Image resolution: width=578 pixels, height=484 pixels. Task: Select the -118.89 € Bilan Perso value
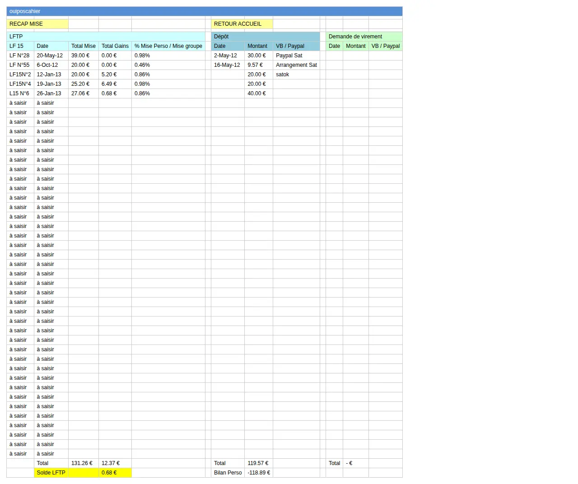tap(259, 473)
